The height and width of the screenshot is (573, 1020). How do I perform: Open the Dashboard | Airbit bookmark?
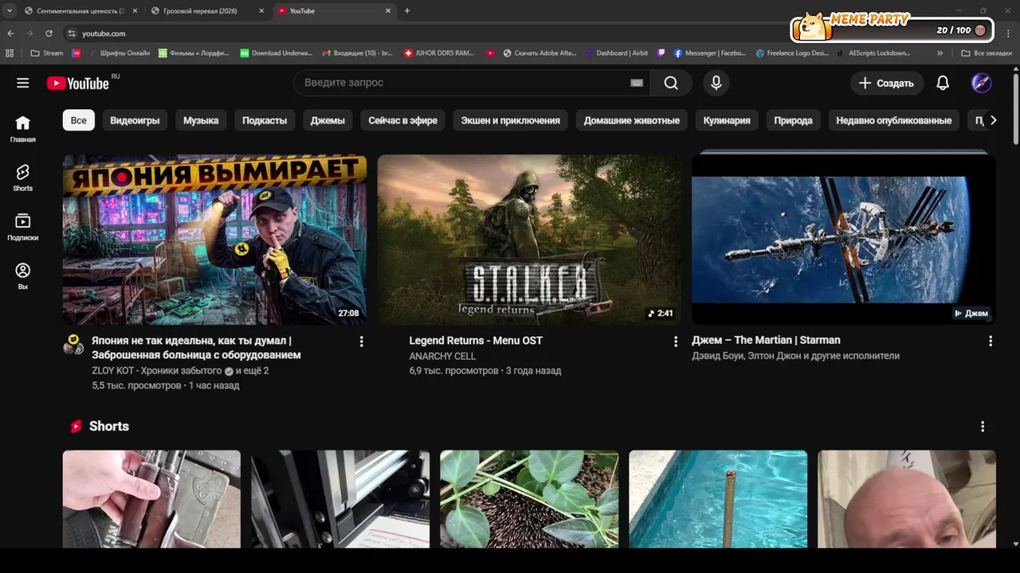click(617, 53)
